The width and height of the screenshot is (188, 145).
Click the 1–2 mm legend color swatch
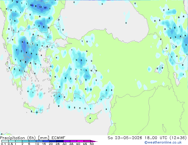(x=19, y=141)
